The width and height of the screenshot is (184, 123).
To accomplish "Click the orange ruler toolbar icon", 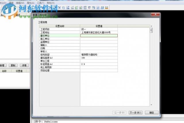I will click(x=107, y=8).
